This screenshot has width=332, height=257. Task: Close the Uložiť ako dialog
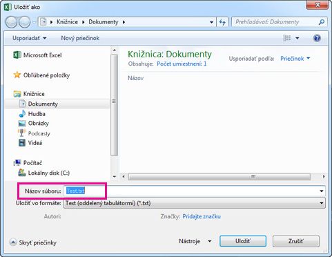tap(318, 5)
